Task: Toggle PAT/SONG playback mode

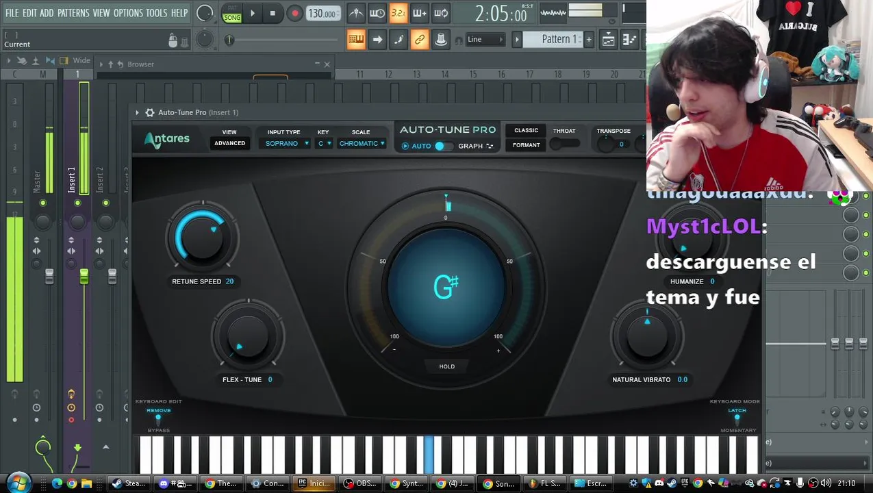Action: (x=232, y=14)
